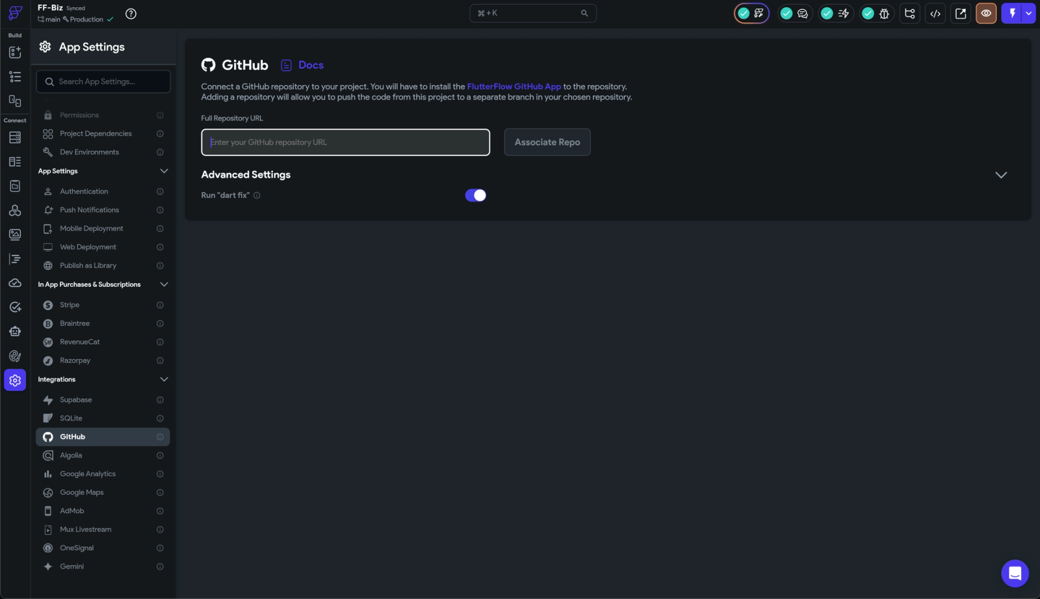1040x599 pixels.
Task: Open the Cloud Functions cloud icon
Action: coord(15,283)
